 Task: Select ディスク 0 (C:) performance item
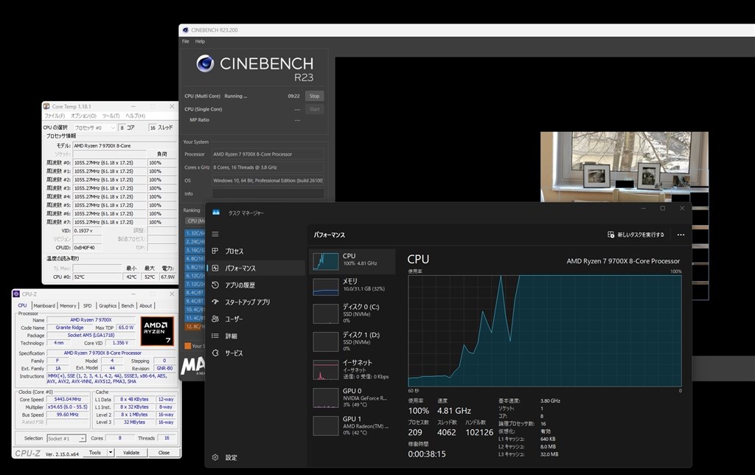tap(352, 313)
